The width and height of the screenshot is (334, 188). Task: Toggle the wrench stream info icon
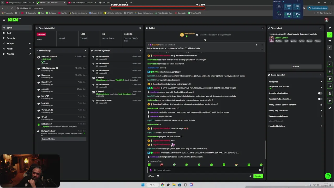click(330, 101)
